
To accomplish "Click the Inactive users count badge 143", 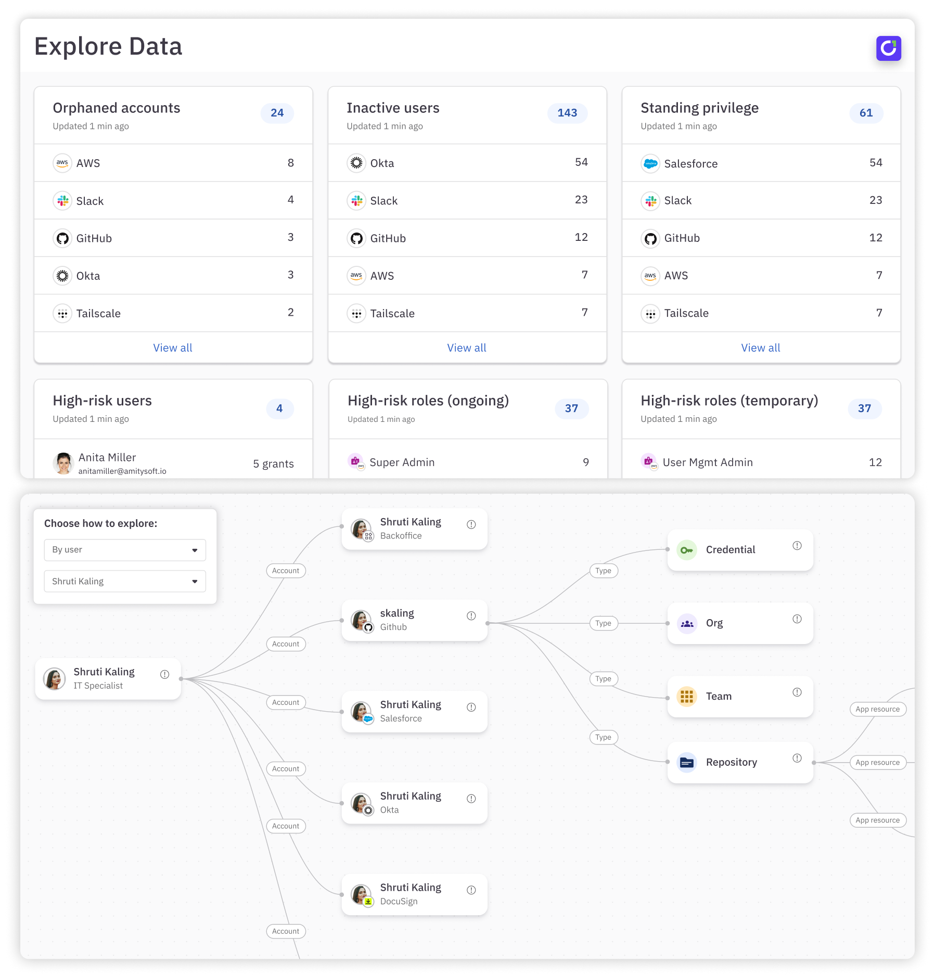I will click(567, 113).
